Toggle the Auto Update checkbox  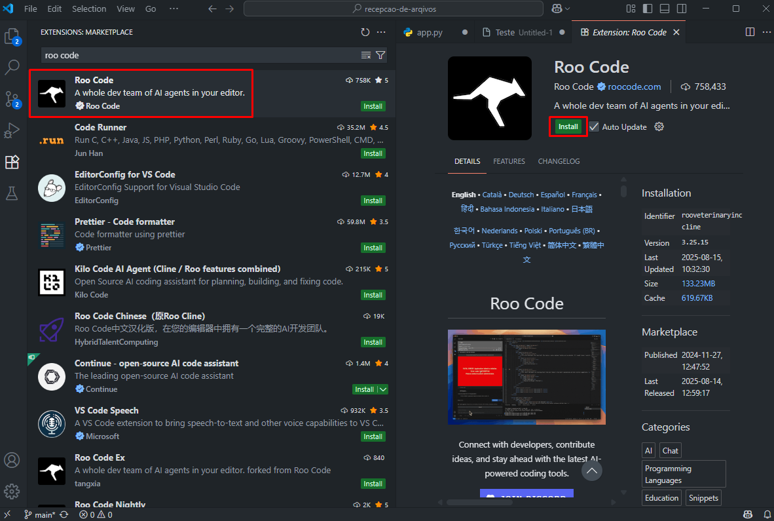(594, 127)
